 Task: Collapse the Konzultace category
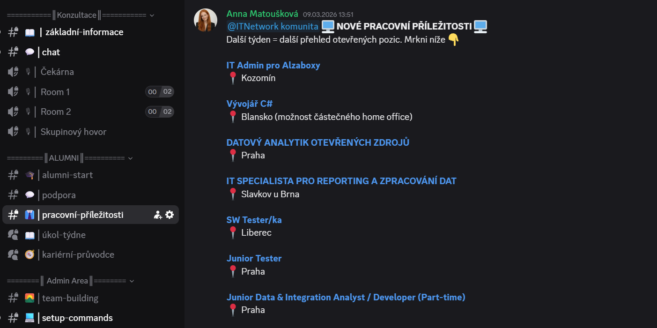151,15
